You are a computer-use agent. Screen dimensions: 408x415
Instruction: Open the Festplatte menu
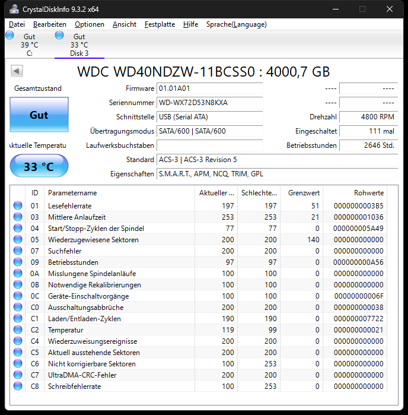point(160,24)
